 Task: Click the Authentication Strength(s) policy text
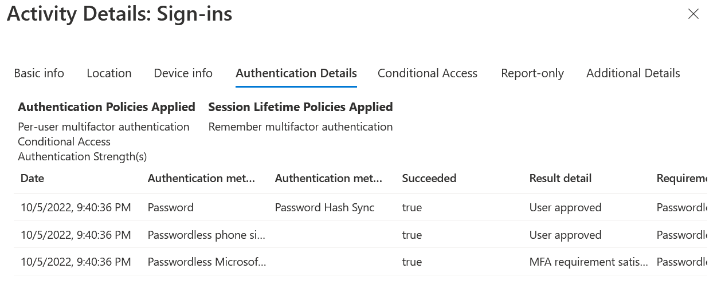(83, 156)
